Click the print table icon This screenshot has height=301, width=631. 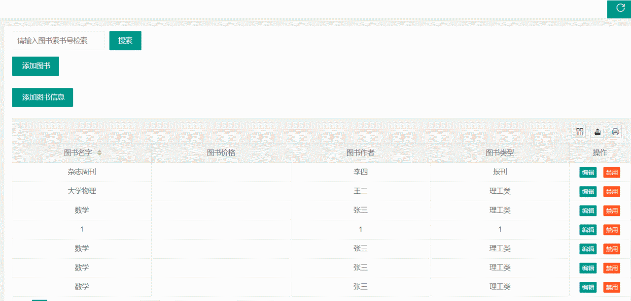(615, 131)
